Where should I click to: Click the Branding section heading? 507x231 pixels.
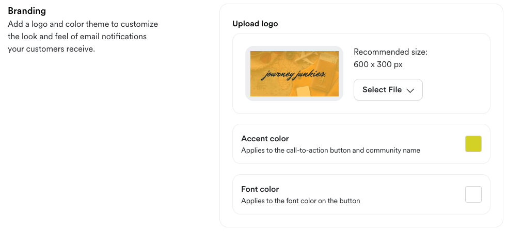tap(27, 11)
